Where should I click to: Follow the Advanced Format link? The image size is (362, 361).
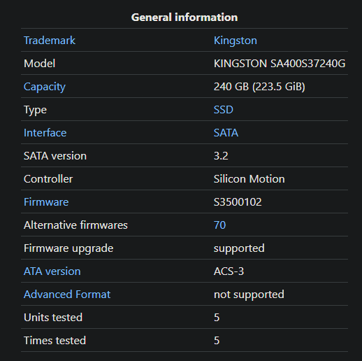tap(67, 295)
